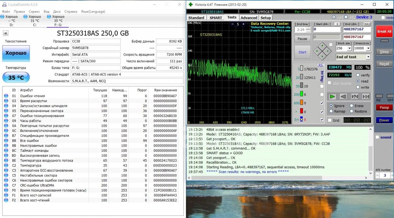Viewport: 394px width, 218px height.
Task: Open the block size dropdown
Action: [349, 48]
